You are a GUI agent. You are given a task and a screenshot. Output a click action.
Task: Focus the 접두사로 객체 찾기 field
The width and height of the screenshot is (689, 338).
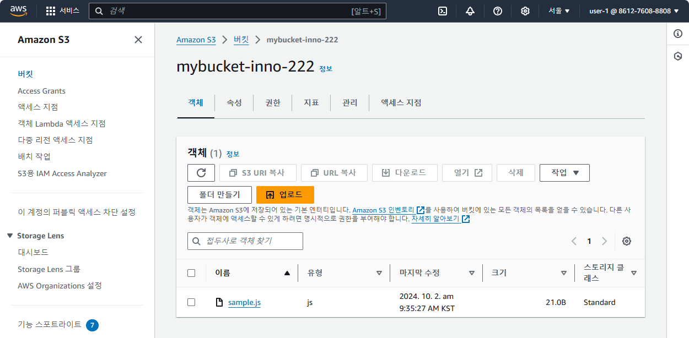click(245, 241)
